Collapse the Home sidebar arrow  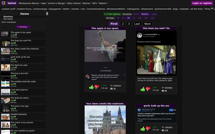click(47, 13)
